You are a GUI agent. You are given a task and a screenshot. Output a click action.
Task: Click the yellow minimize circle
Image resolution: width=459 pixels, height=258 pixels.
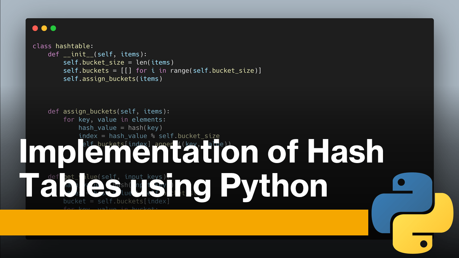pyautogui.click(x=44, y=28)
